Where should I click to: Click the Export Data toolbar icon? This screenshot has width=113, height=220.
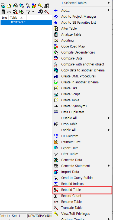(22, 6)
